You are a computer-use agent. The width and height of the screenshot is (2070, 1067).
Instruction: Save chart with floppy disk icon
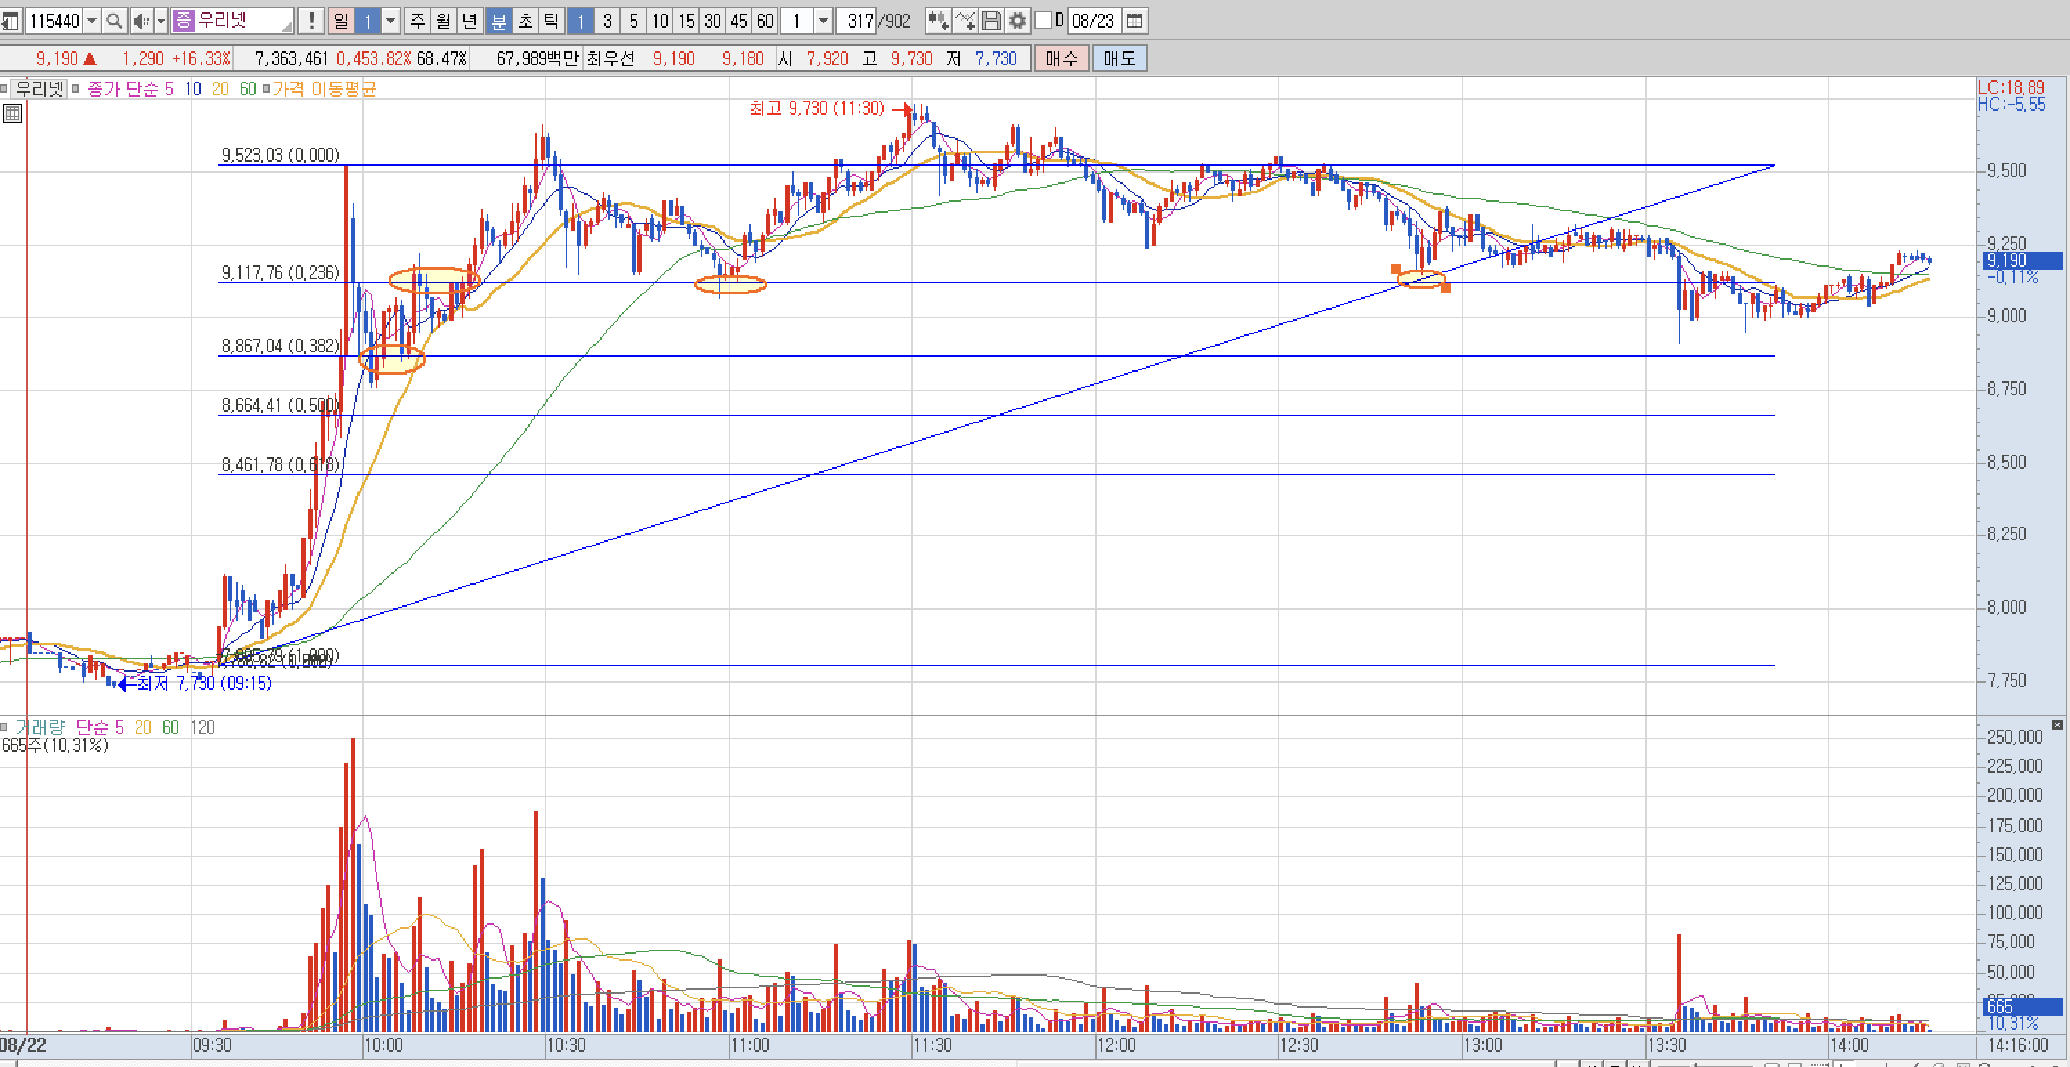pyautogui.click(x=991, y=21)
